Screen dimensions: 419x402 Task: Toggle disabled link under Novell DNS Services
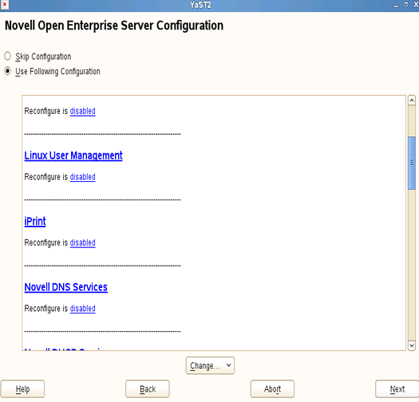pos(82,309)
